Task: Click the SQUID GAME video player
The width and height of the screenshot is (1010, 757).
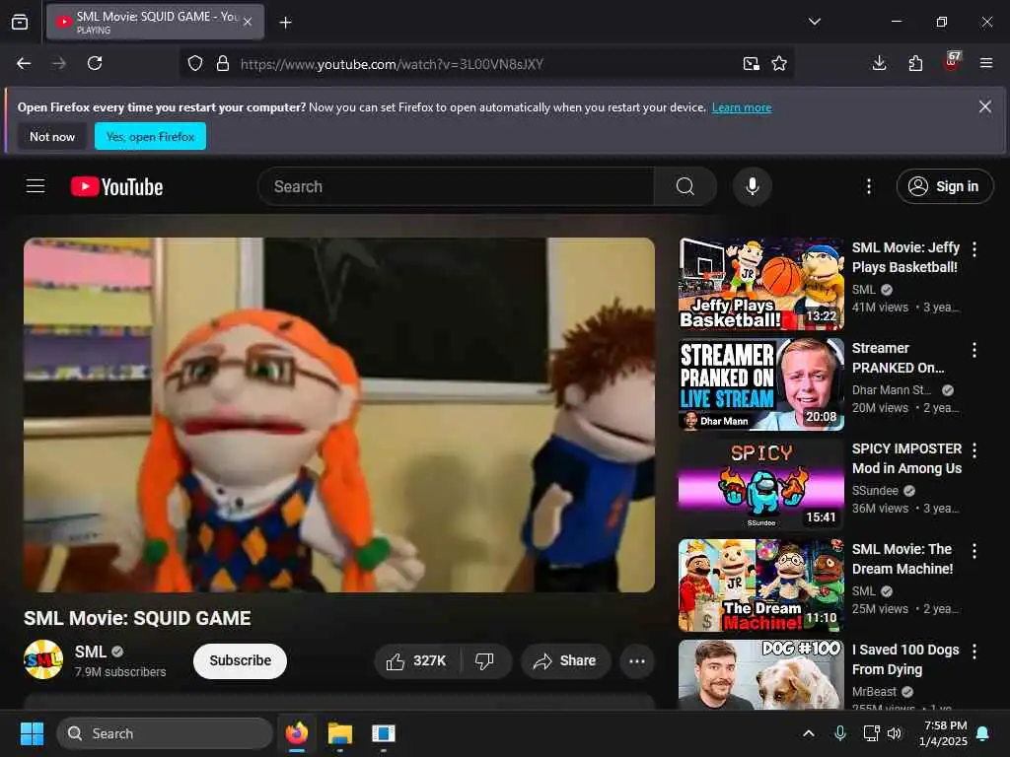Action: (339, 415)
